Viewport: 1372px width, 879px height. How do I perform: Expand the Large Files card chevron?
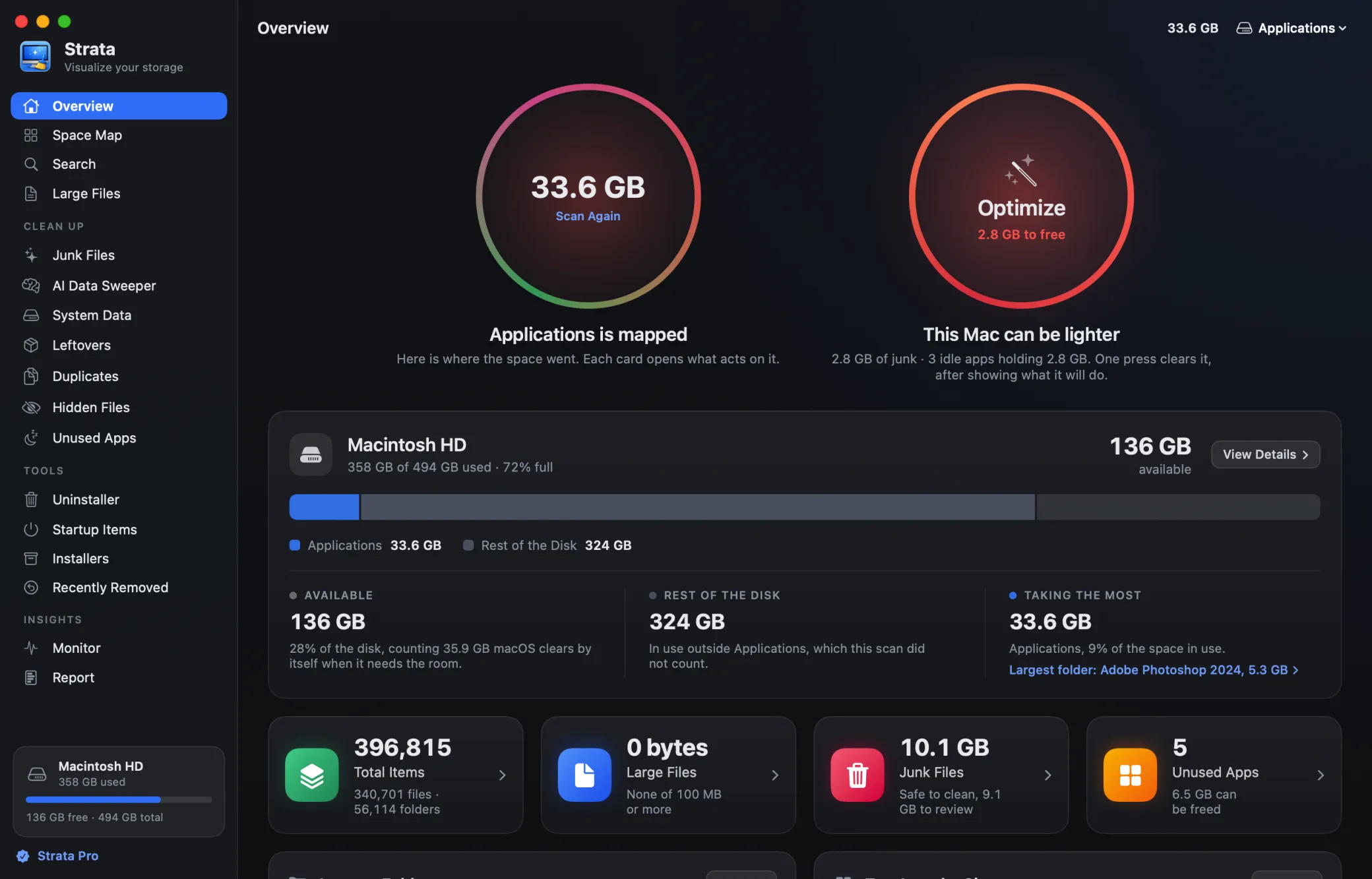[x=775, y=775]
